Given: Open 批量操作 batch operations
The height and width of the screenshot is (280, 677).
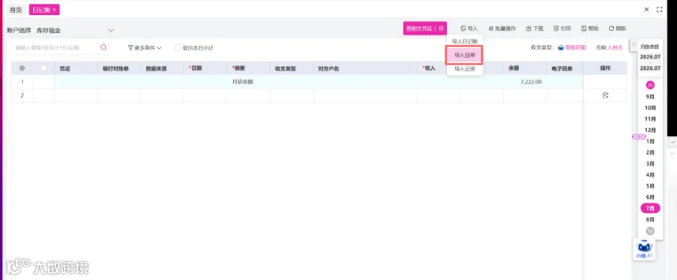Looking at the screenshot, I should [x=502, y=29].
